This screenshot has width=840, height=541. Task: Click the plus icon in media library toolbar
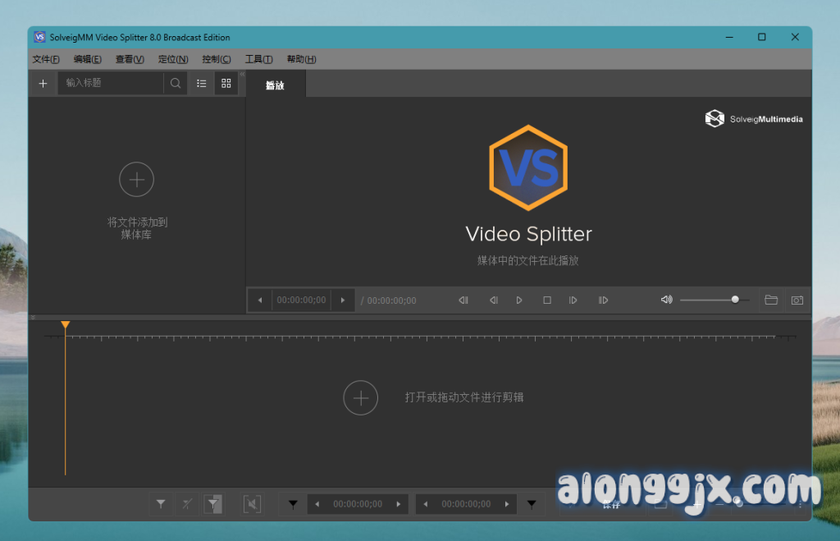tap(43, 83)
